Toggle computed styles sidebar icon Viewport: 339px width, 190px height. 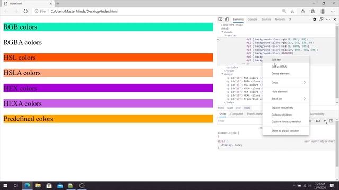(331, 121)
